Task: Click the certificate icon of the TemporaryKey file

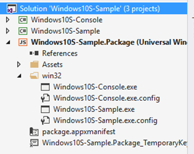Action: [34, 143]
